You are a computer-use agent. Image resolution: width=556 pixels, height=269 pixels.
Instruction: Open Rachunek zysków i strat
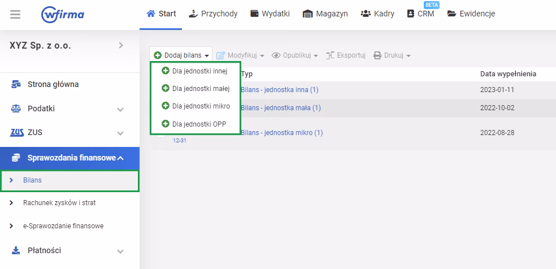pyautogui.click(x=63, y=202)
